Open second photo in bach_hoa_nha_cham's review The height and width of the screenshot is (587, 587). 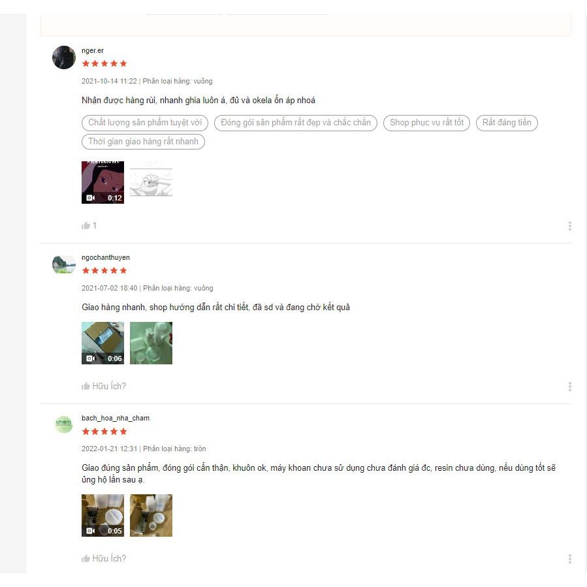[151, 515]
